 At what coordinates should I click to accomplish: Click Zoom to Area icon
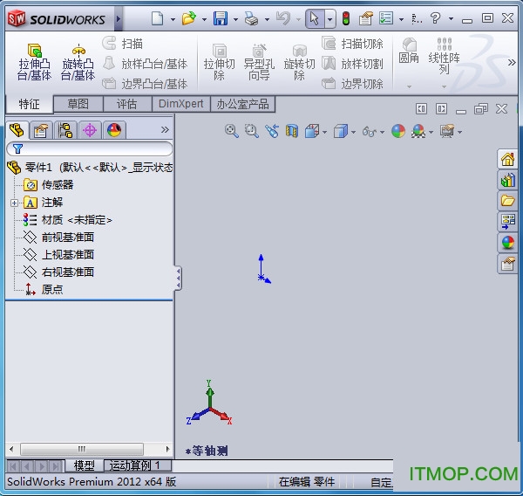pos(252,131)
